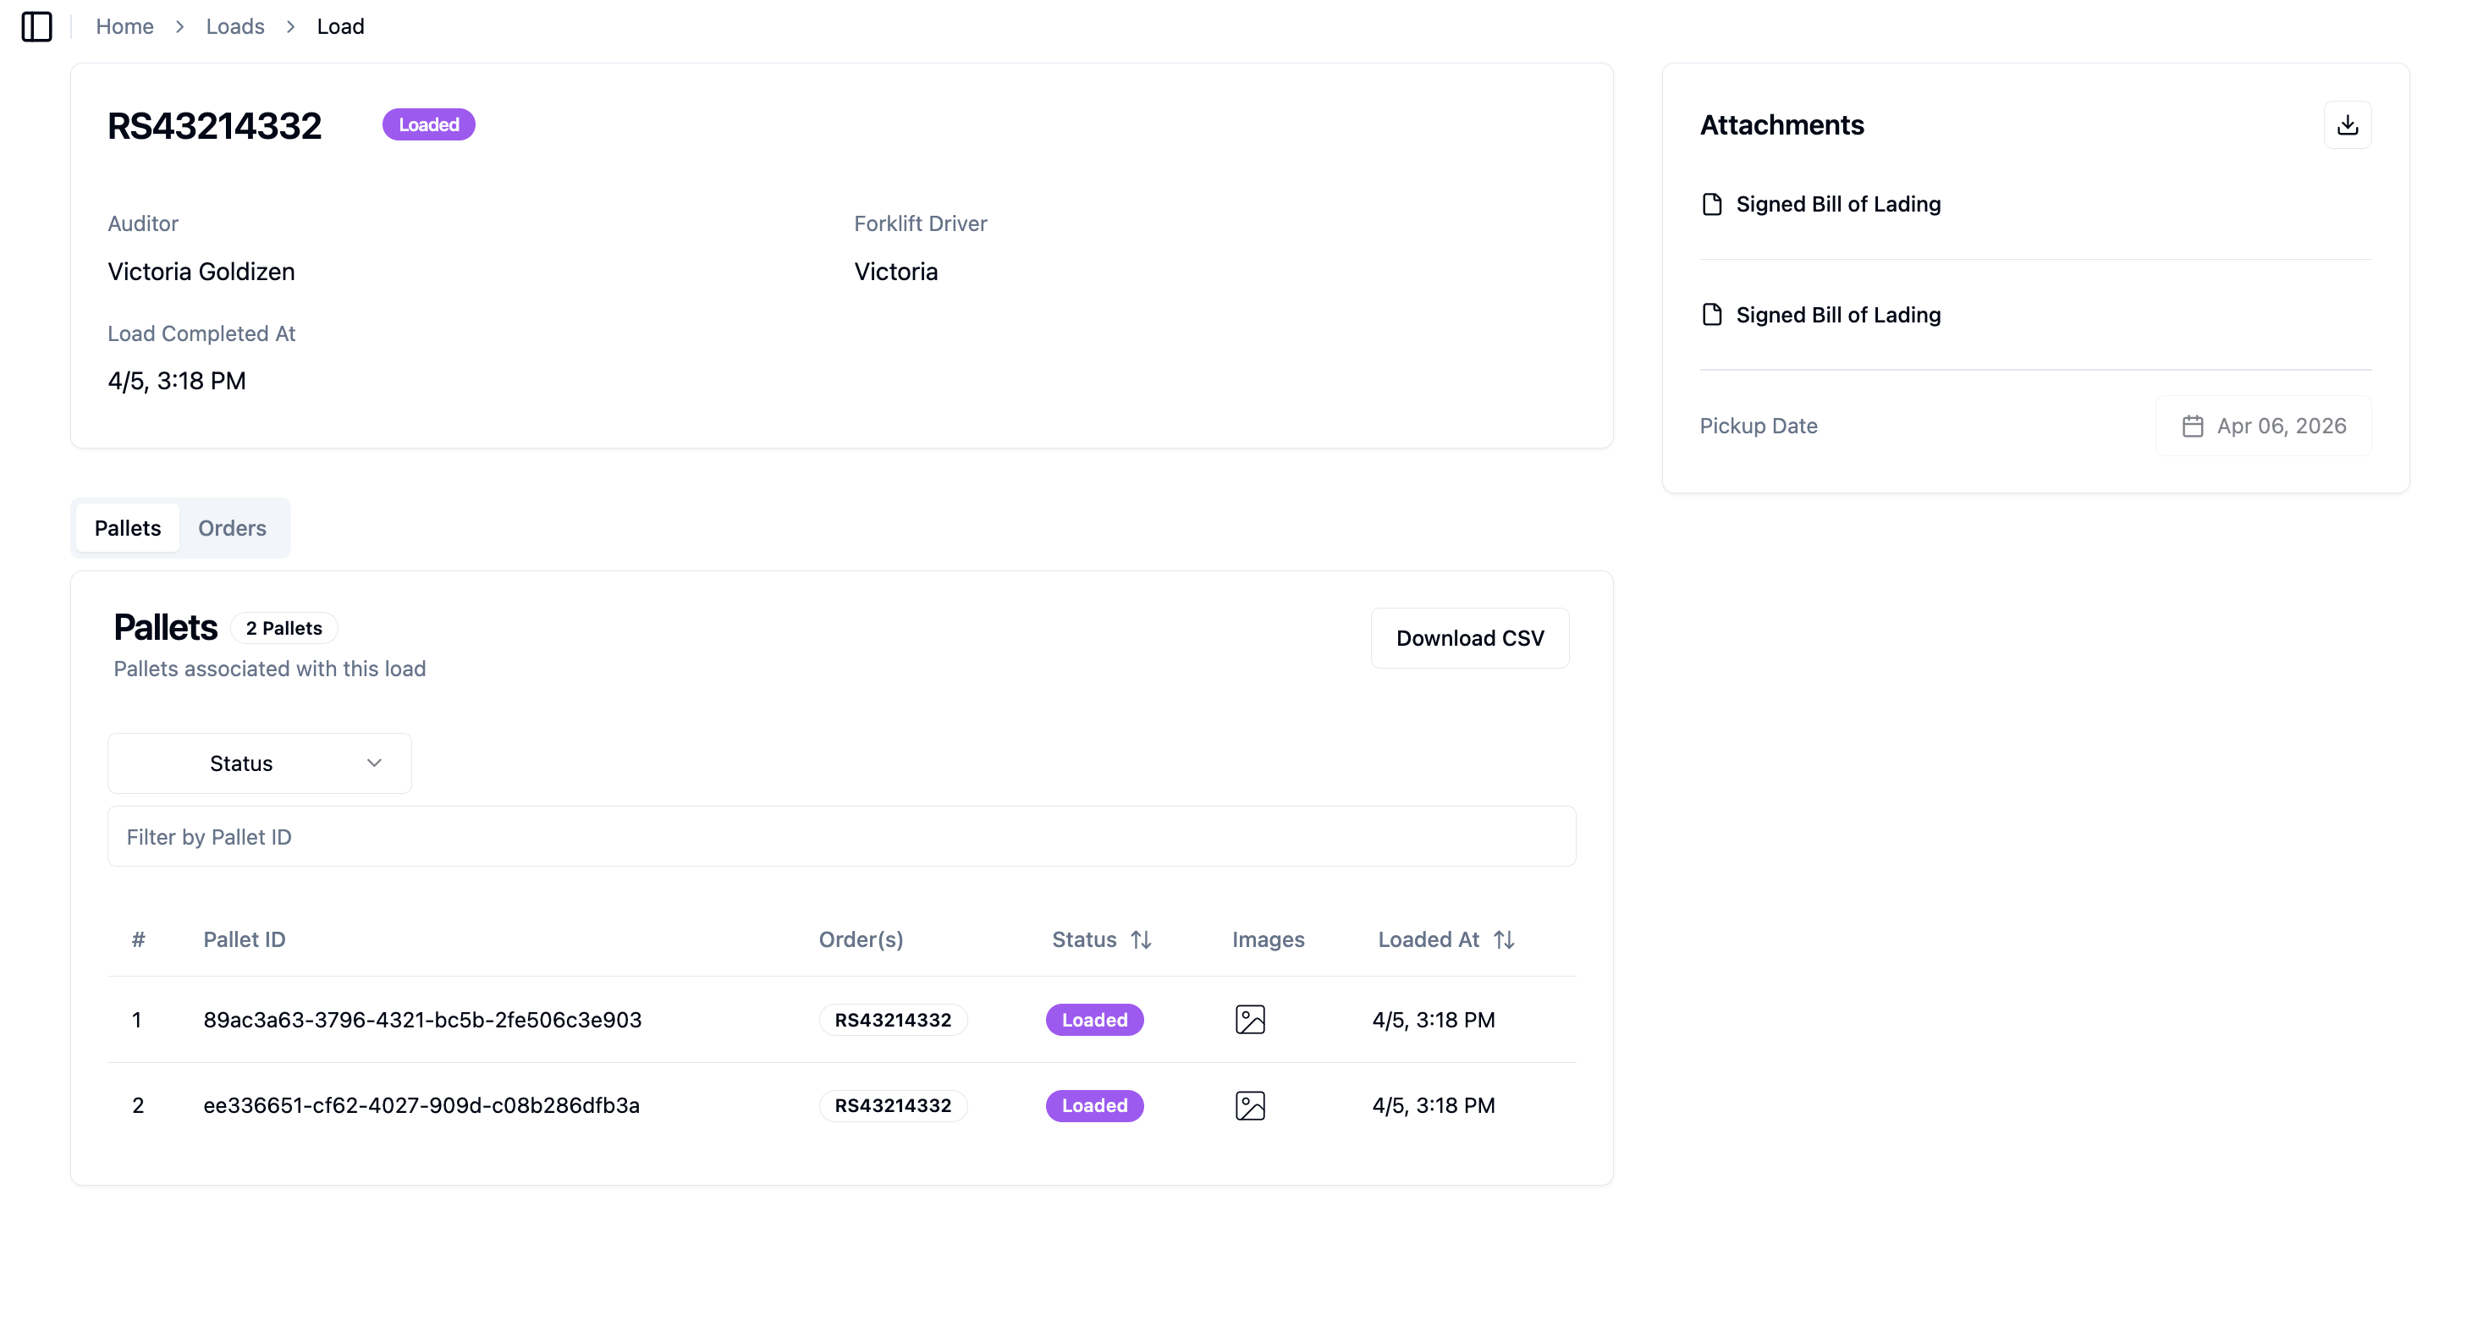Expand the Status filter dropdown
Screen dimensions: 2483x1327
259,763
